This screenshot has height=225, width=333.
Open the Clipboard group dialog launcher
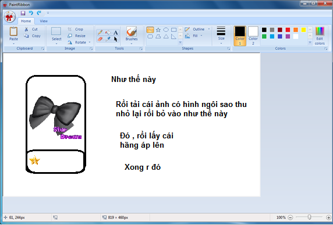tap(42, 49)
